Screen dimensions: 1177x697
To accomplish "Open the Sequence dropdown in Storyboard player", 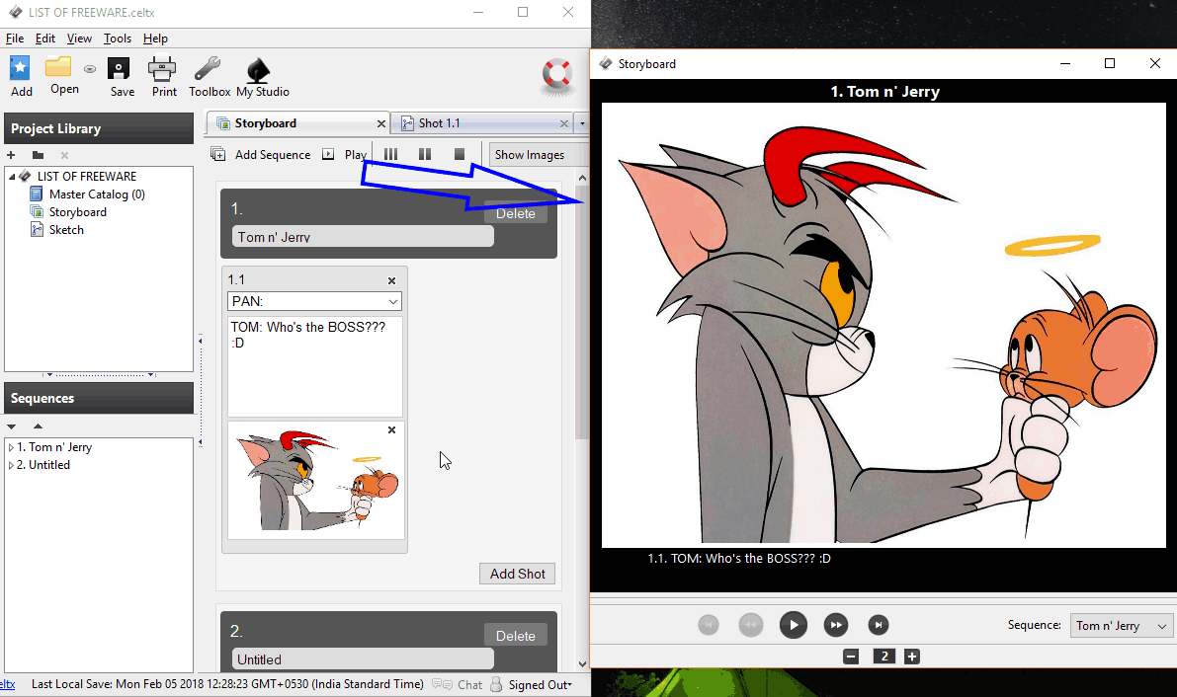I will tap(1121, 625).
